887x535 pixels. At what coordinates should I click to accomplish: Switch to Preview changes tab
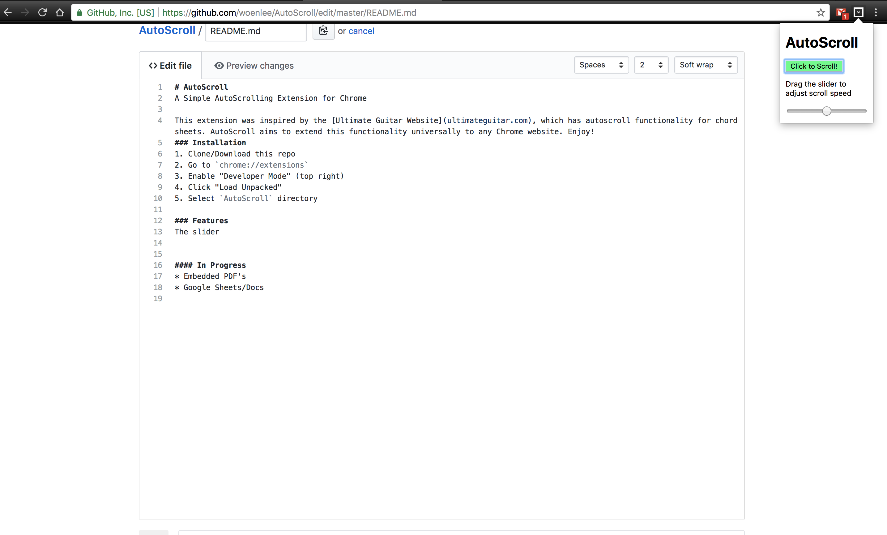click(x=254, y=66)
